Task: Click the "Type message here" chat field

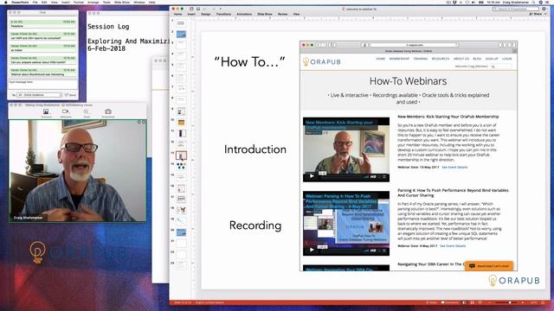Action: (x=42, y=85)
